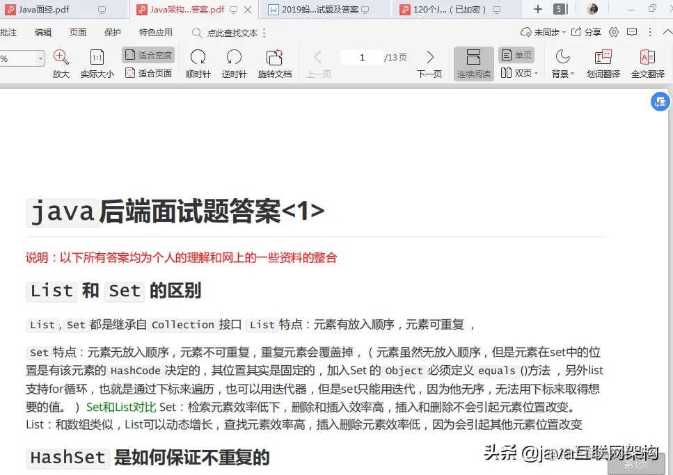
Task: Click the 实际大小 actual size icon
Action: 97,57
